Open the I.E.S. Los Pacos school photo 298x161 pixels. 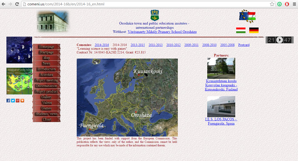[x=221, y=106]
